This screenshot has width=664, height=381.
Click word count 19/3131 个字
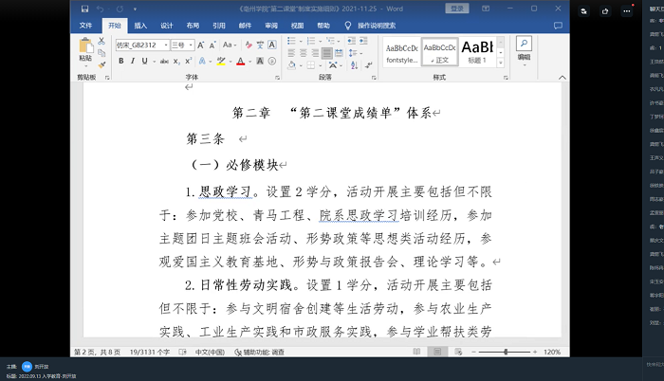click(150, 352)
